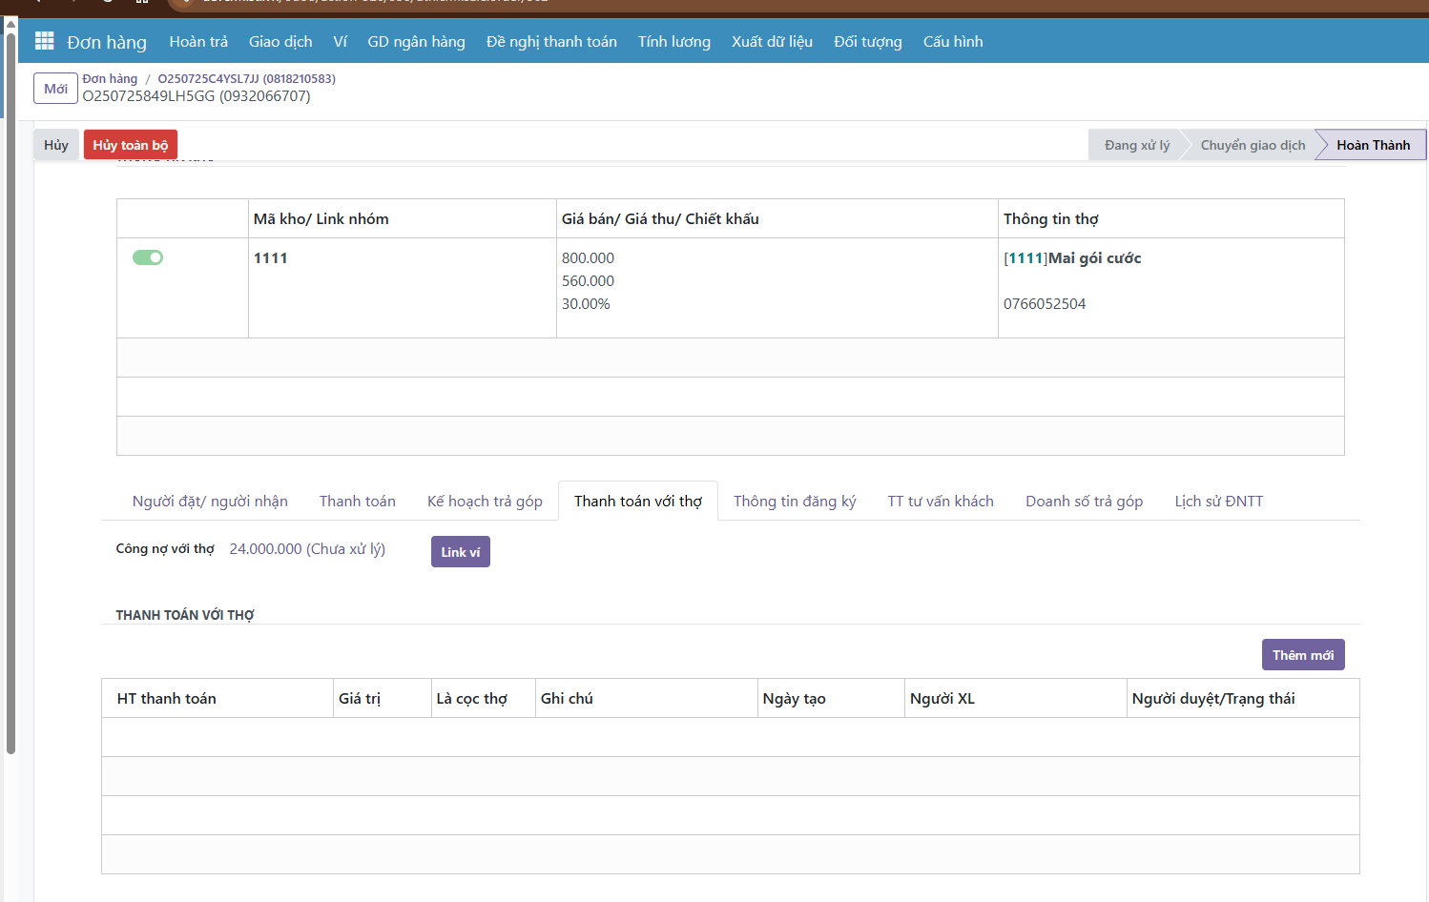1429x902 pixels.
Task: Switch to Thông tin đăng ký tab
Action: (x=795, y=502)
